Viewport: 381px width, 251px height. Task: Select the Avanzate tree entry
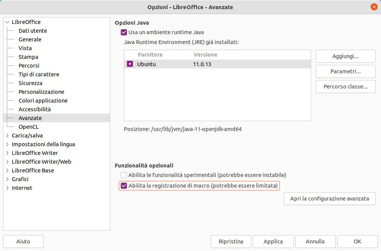coord(30,118)
